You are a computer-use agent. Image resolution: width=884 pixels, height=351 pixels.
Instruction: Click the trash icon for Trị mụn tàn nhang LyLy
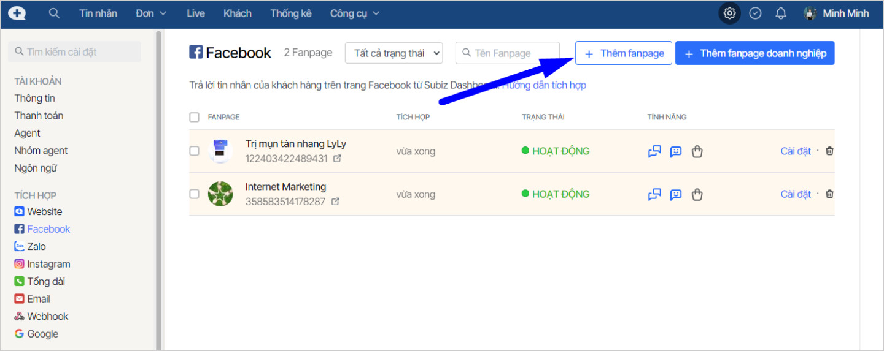point(829,151)
